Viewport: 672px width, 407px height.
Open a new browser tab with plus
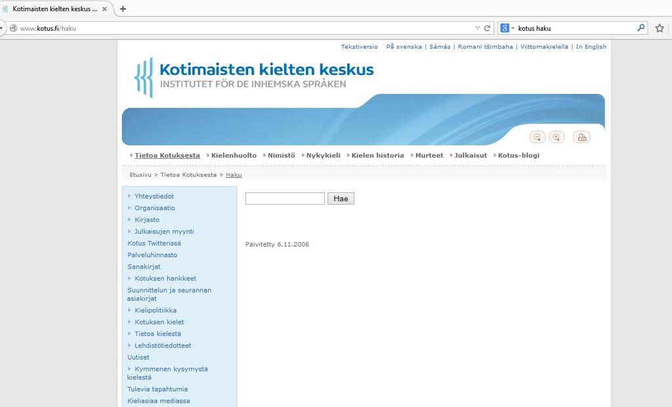[123, 9]
